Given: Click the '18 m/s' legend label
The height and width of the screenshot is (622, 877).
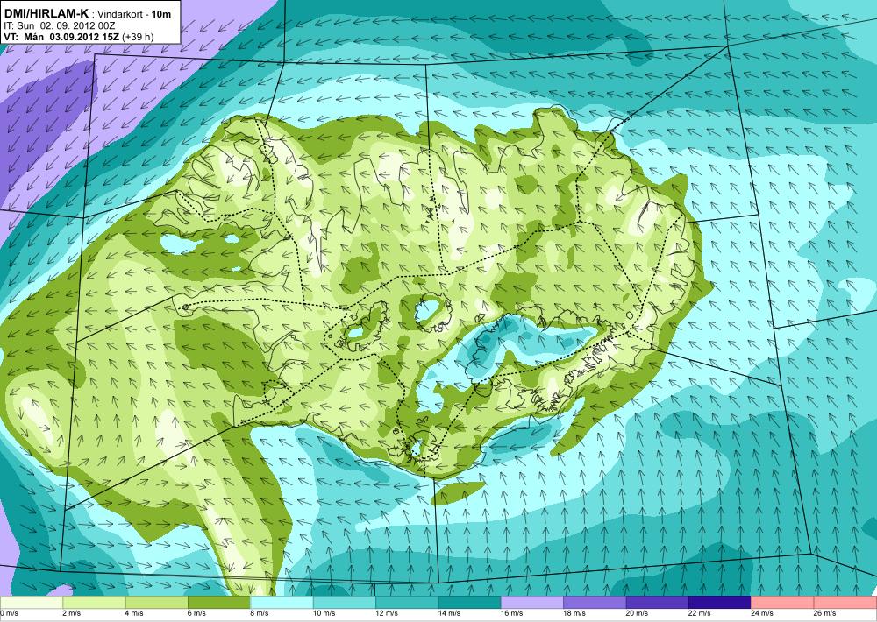Looking at the screenshot, I should [575, 613].
